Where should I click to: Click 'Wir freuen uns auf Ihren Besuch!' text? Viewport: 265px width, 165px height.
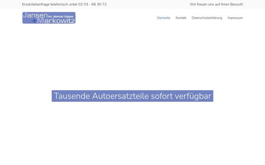pos(216,4)
